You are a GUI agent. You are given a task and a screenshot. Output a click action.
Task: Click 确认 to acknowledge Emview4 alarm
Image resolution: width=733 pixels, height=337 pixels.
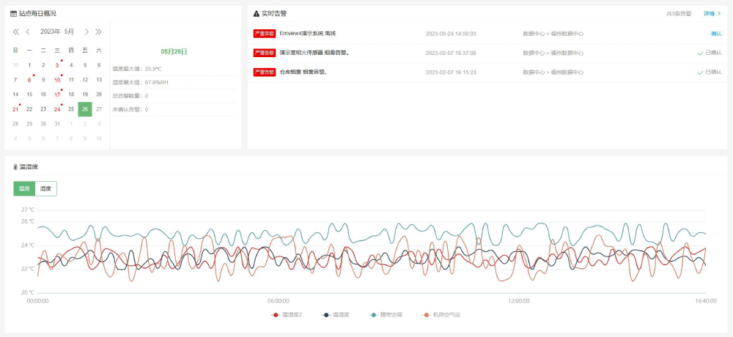pyautogui.click(x=715, y=34)
